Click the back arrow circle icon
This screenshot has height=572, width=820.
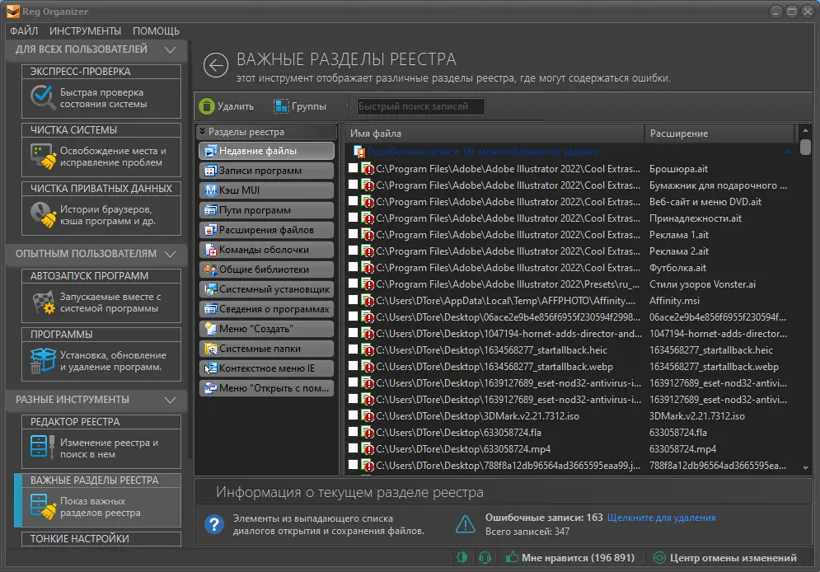(x=216, y=66)
